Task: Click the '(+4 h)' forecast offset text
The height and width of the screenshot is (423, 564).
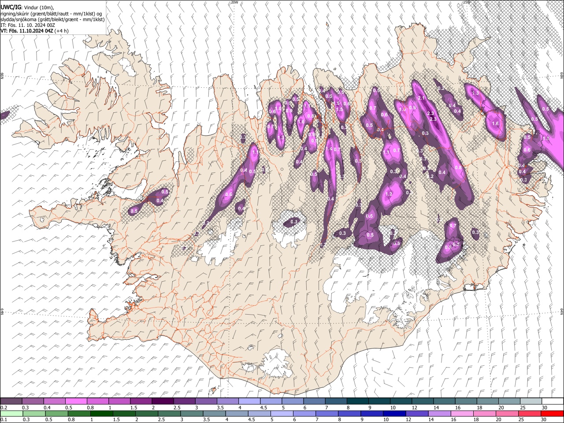Action: pos(62,31)
